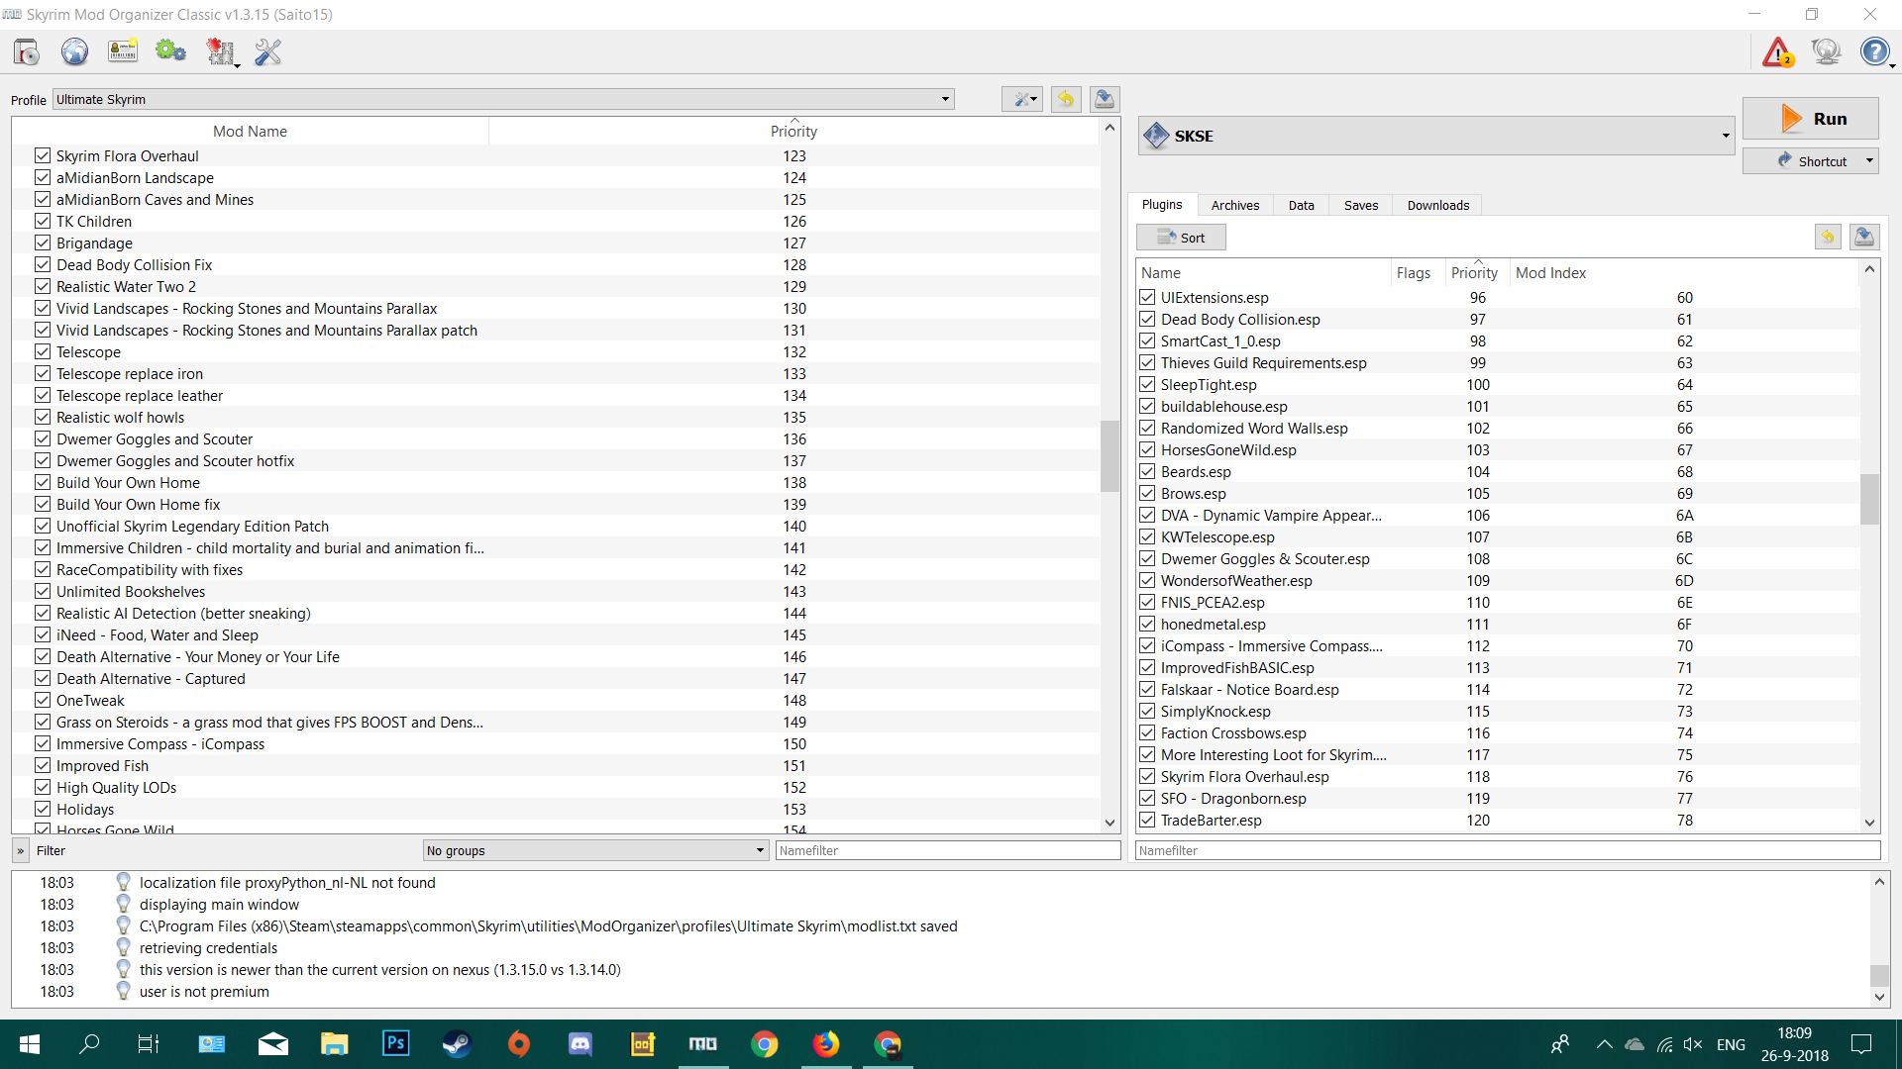Open the mod list wrench options menu
Viewport: 1902px width, 1069px height.
(1022, 99)
